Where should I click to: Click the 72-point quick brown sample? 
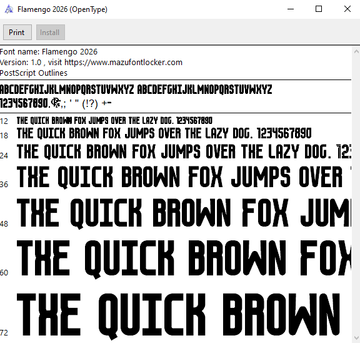point(178,316)
